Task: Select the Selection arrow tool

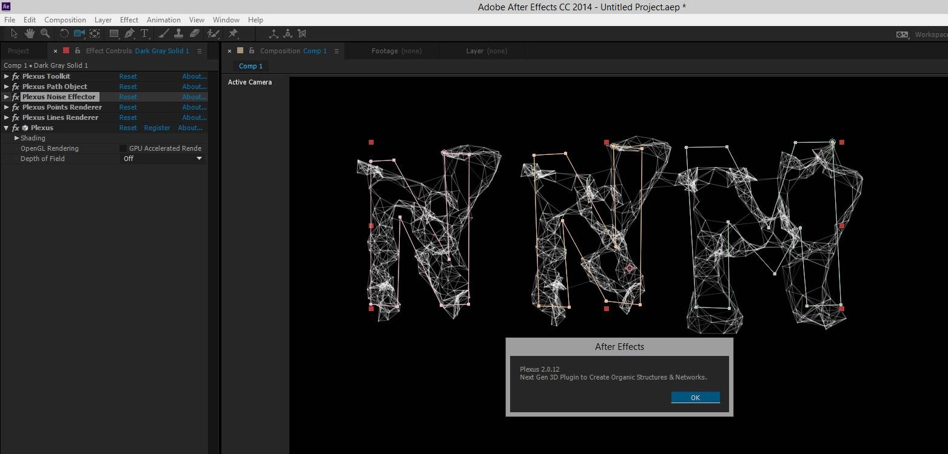Action: click(x=14, y=33)
